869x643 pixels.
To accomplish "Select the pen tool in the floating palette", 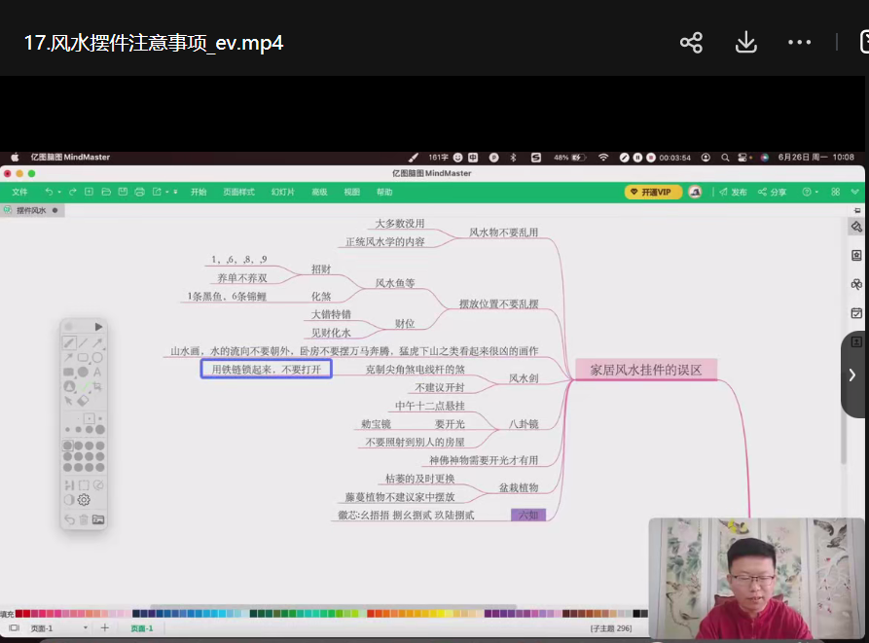I will [x=69, y=342].
